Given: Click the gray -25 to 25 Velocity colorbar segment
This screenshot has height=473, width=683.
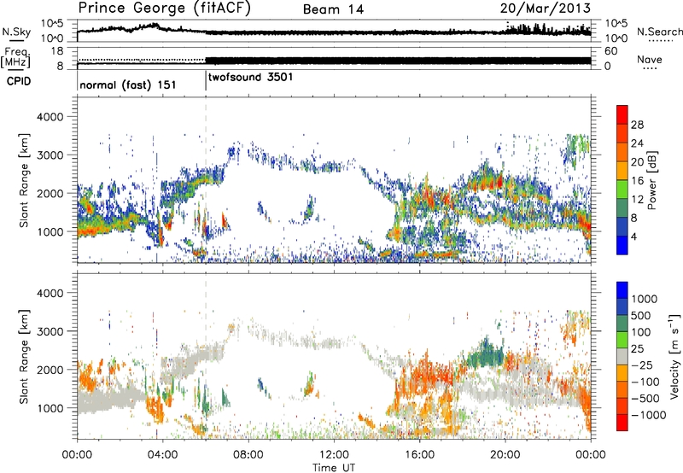Looking at the screenshot, I should [622, 356].
